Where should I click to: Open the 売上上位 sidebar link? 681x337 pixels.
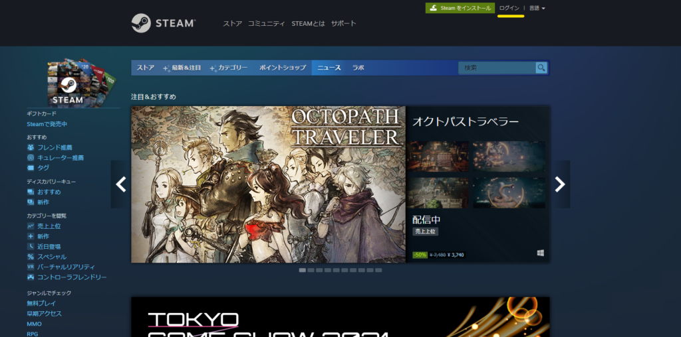point(49,226)
